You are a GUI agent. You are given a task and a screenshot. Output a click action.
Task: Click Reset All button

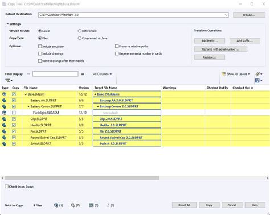pos(184,205)
